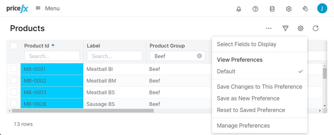Select the checkbox for row MB-0028
Image resolution: width=334 pixels, height=135 pixels.
tap(14, 104)
